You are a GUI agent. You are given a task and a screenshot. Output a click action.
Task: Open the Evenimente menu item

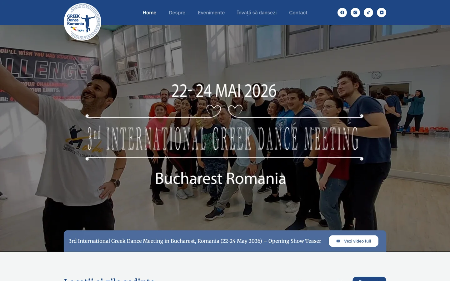pos(211,13)
